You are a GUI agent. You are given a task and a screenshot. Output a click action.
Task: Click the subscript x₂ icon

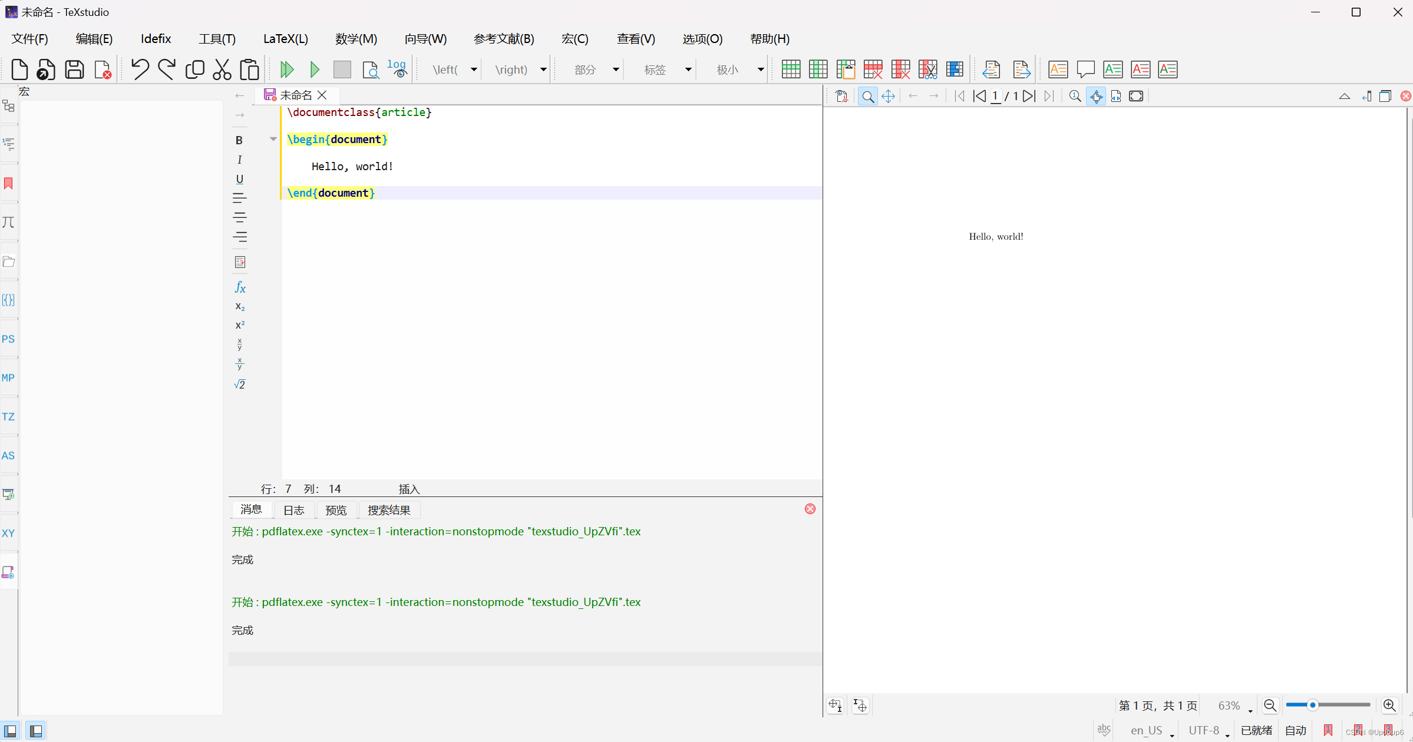click(240, 306)
